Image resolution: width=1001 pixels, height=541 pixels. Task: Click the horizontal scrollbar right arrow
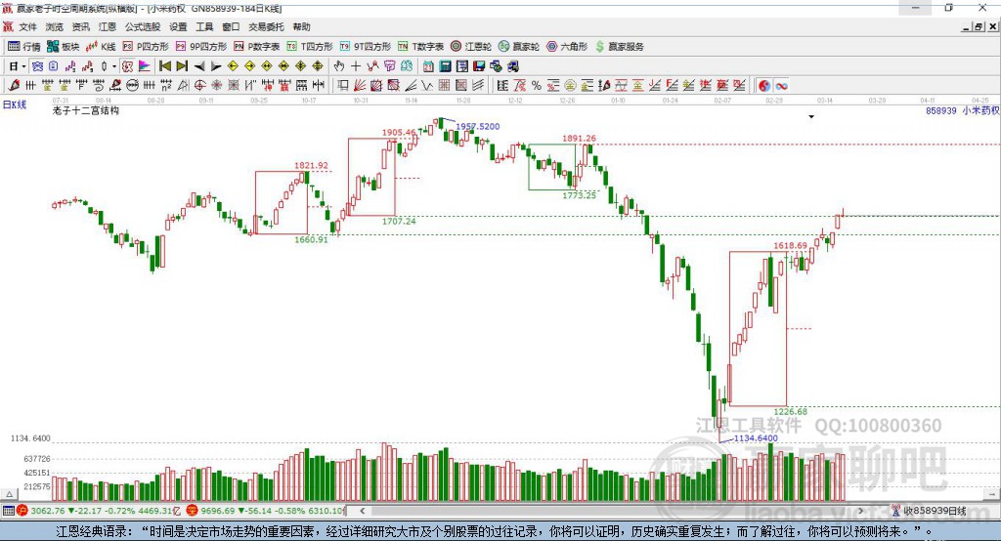click(x=860, y=511)
